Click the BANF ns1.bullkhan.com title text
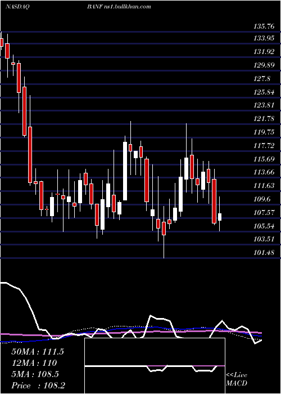Image resolution: width=281 pixels, height=394 pixels. [119, 7]
